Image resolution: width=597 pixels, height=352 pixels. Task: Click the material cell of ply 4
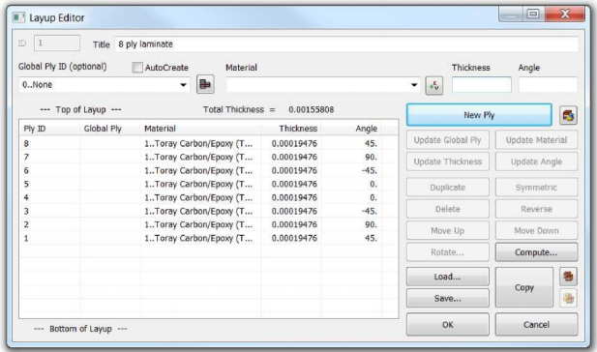(200, 197)
